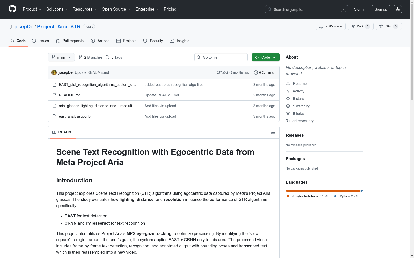414x258 pixels.
Task: Open the east_analysis.ipynb file
Action: pos(75,116)
